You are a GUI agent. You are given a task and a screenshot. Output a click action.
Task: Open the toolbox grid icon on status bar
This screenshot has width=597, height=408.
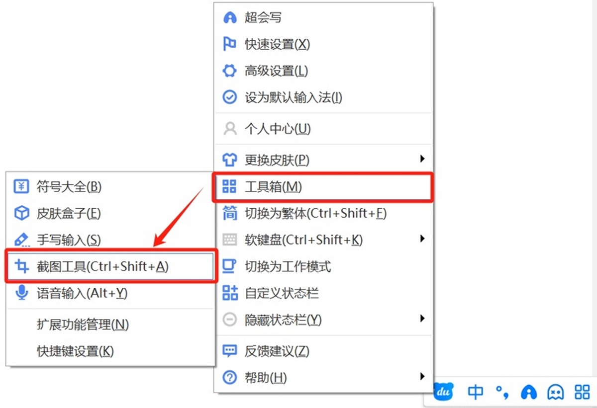click(x=582, y=393)
